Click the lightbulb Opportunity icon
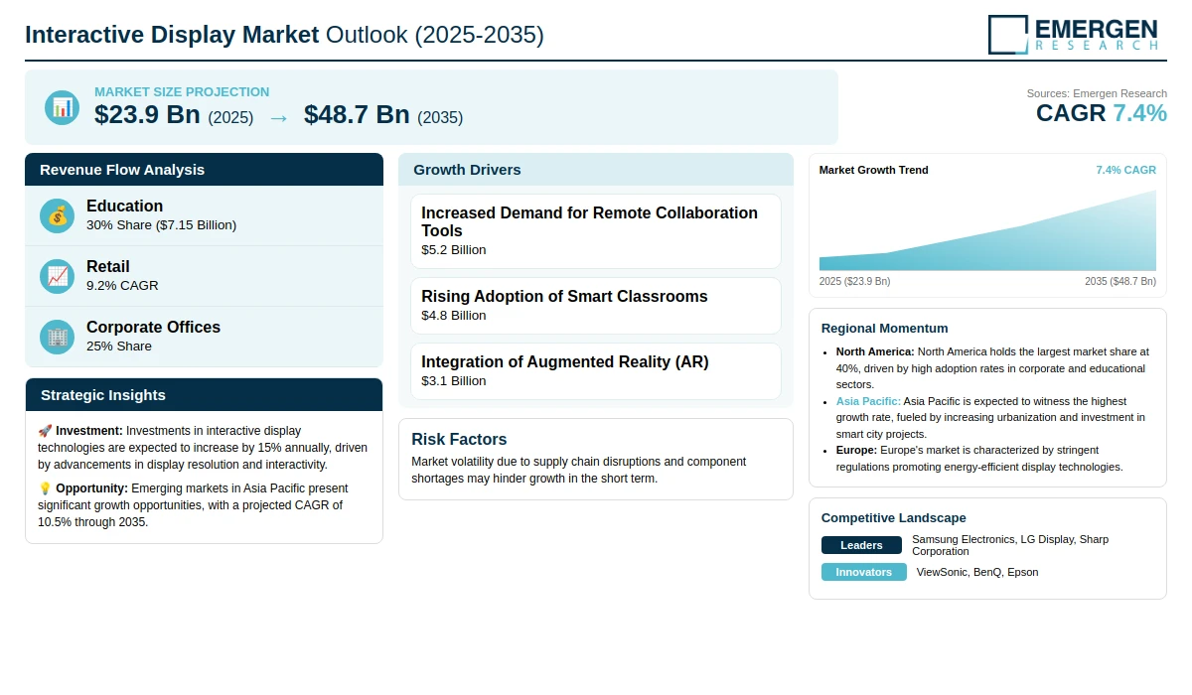Screen dimensions: 1192x695 pos(45,488)
